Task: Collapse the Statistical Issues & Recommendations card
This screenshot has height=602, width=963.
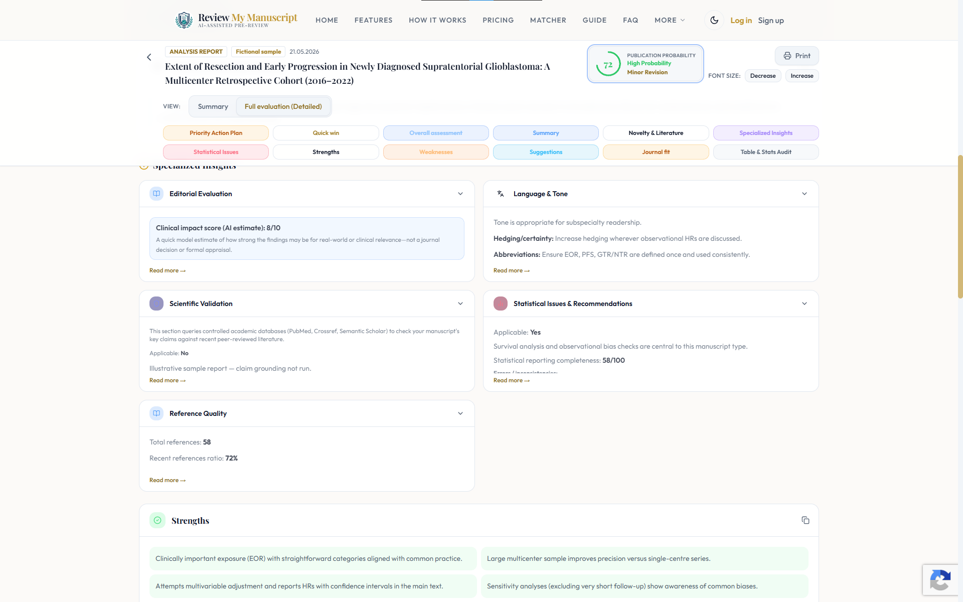Action: pyautogui.click(x=805, y=304)
